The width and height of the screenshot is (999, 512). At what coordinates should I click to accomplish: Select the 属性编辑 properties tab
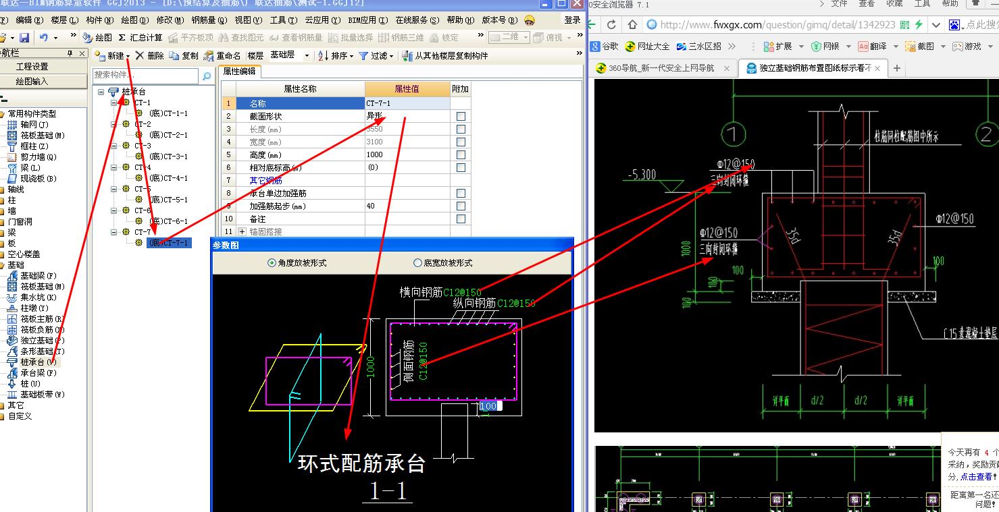click(239, 72)
